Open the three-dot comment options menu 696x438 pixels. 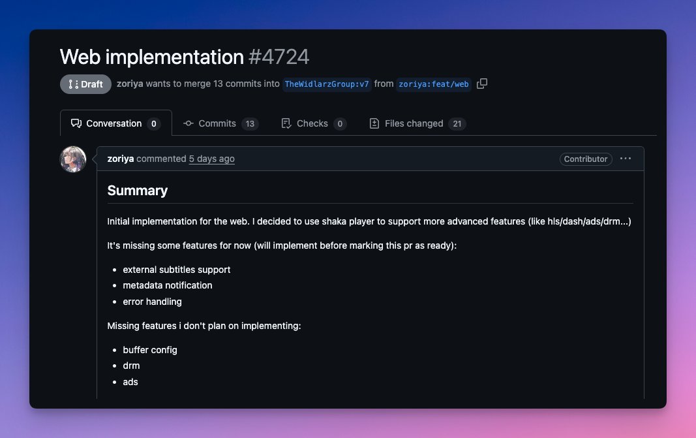point(625,159)
